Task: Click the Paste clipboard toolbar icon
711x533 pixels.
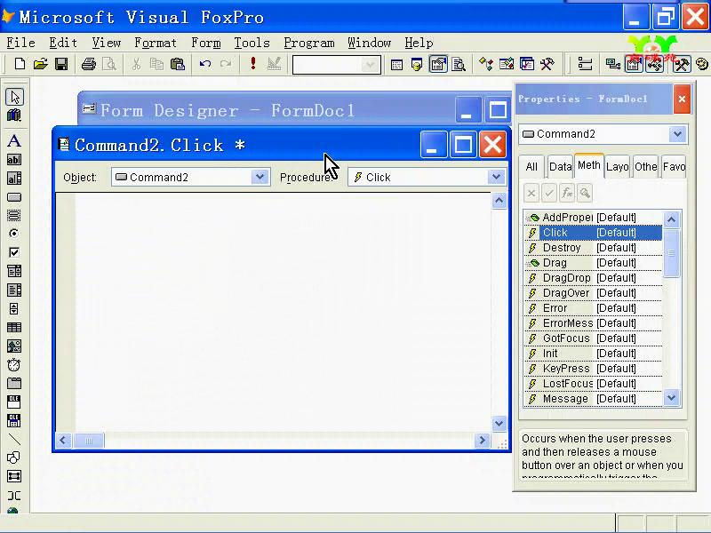Action: tap(177, 64)
